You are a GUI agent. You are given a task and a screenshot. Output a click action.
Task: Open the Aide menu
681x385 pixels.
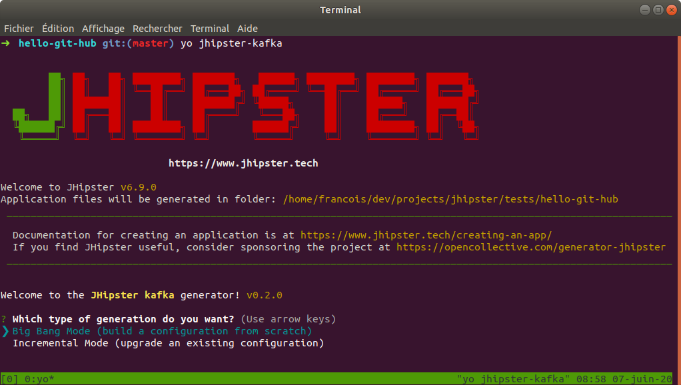click(x=247, y=29)
